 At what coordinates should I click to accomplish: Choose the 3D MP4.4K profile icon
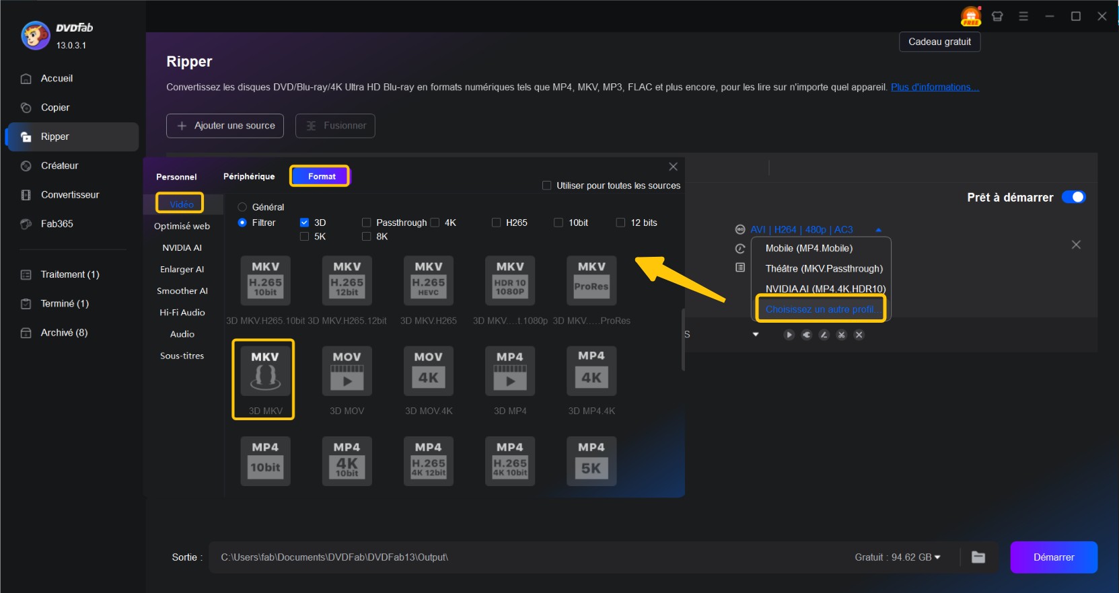[591, 371]
